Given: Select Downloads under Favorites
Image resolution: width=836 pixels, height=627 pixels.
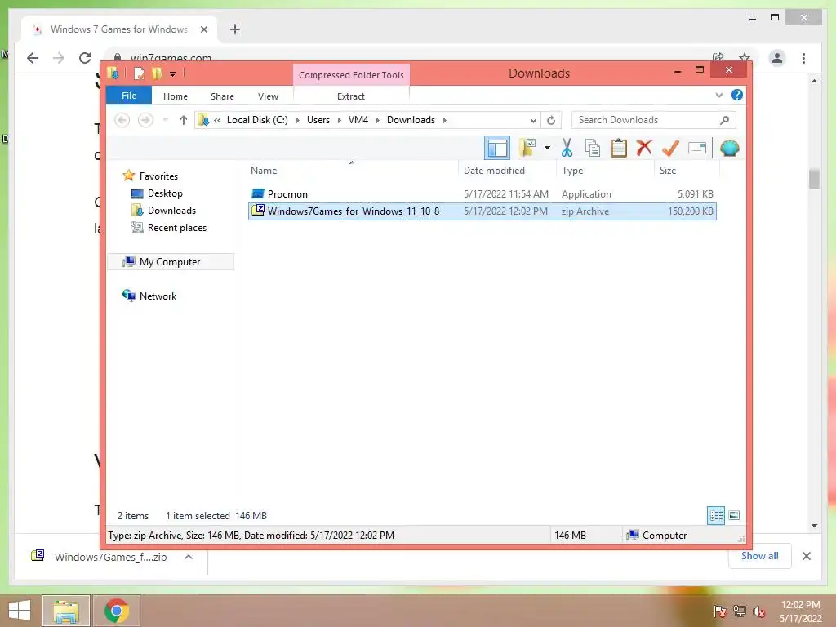Looking at the screenshot, I should (x=171, y=210).
